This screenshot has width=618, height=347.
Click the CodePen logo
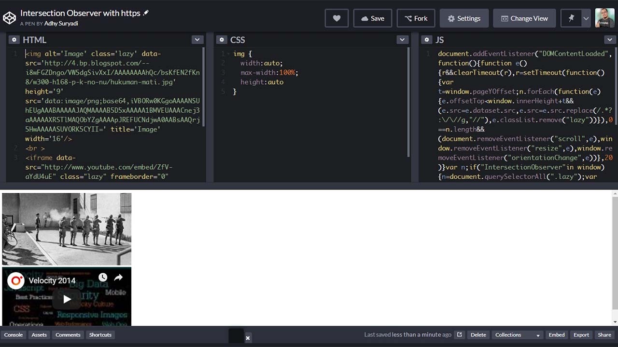tap(9, 17)
